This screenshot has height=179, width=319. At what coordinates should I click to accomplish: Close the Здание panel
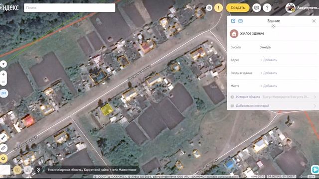pos(314,21)
